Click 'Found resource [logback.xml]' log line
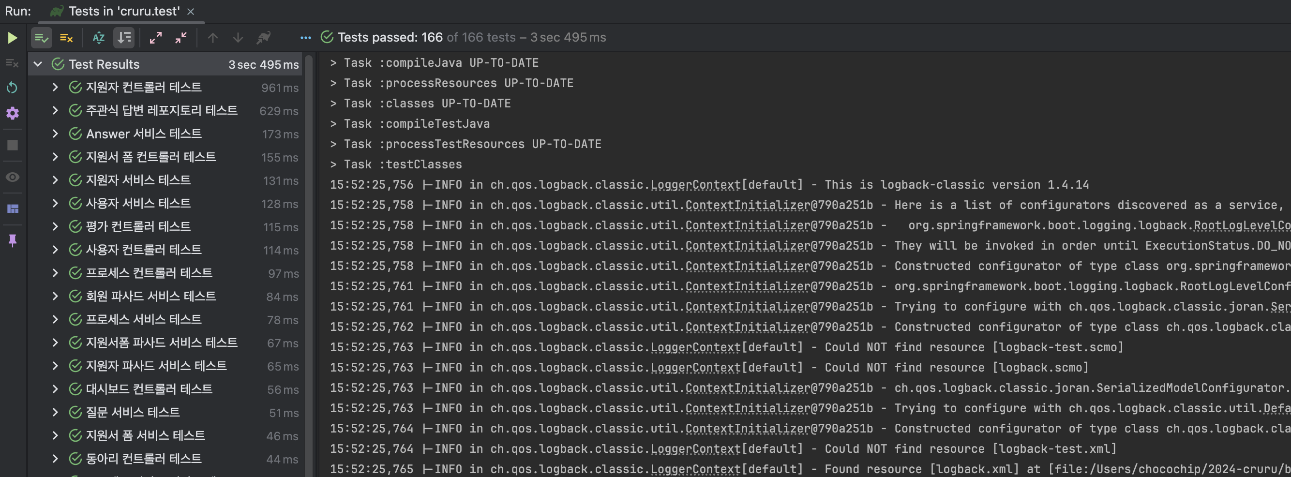1291x477 pixels. [810, 469]
